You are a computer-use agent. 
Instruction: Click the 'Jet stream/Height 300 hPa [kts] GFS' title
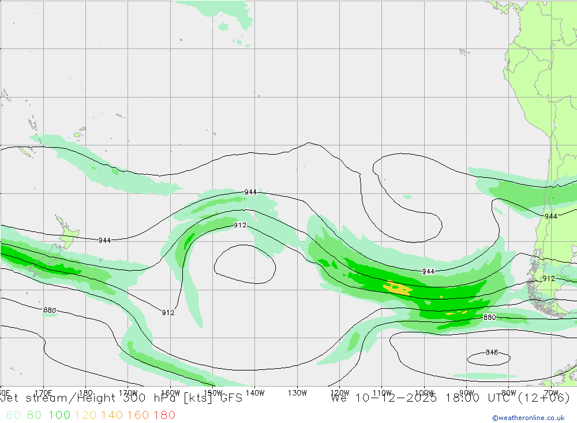[x=121, y=398]
